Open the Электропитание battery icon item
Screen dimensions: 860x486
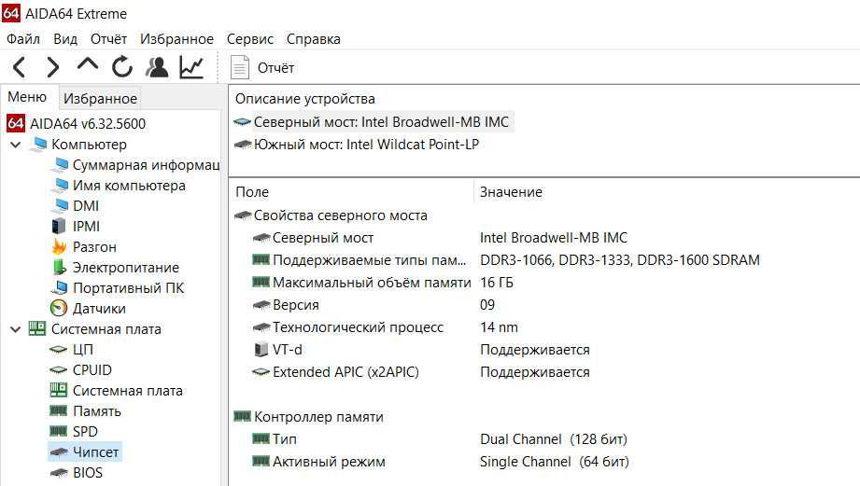(x=115, y=268)
